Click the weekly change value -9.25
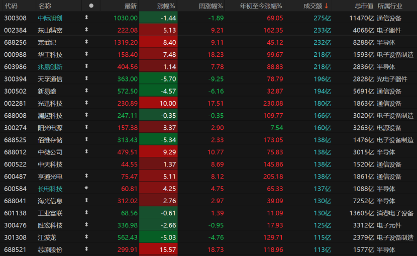417x256 pixels. pos(216,79)
